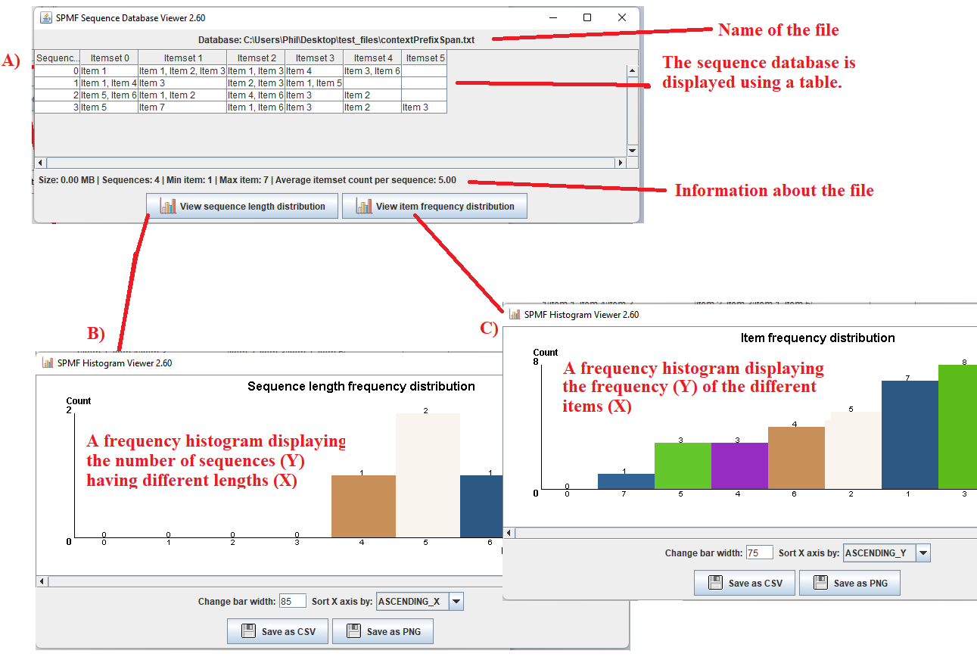Select the Itemset 0 column header
Viewport: 977px width, 660px height.
[109, 58]
